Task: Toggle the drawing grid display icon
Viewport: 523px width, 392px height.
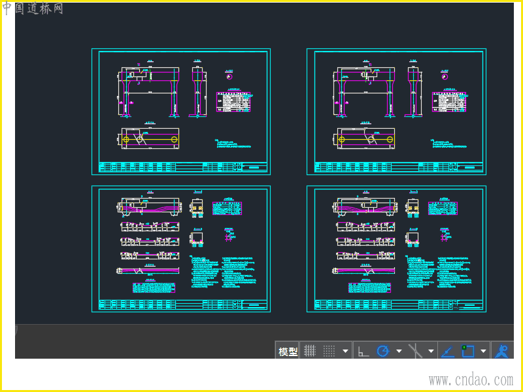Action: pyautogui.click(x=310, y=351)
